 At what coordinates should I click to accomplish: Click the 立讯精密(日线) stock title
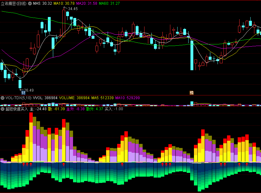point(14,3)
